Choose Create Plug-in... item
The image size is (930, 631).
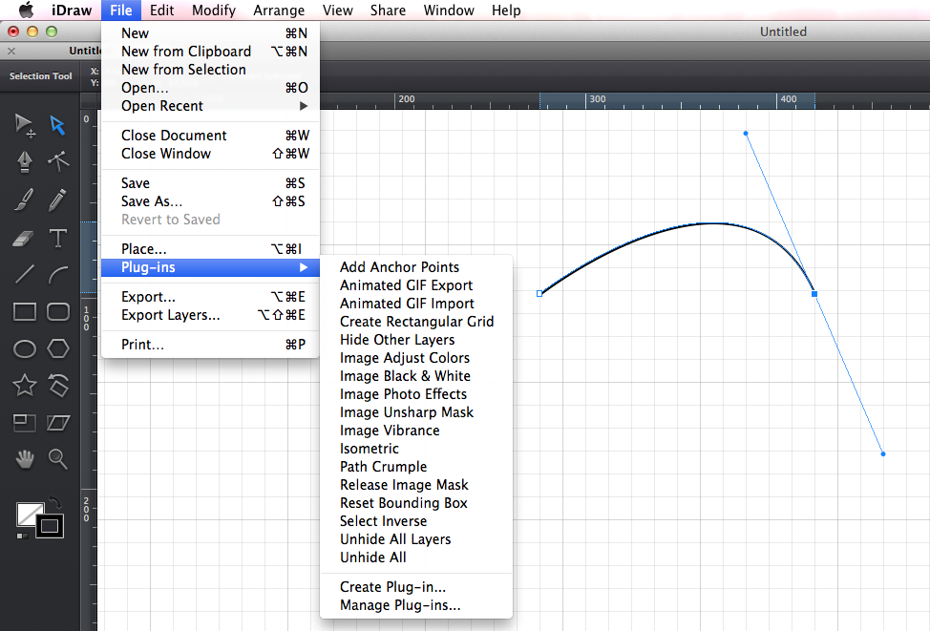click(415, 587)
